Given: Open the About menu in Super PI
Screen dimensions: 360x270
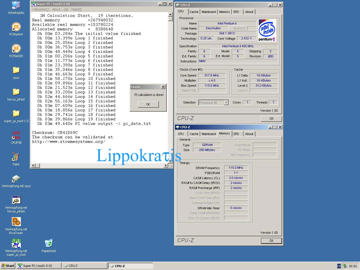Looking at the screenshot, I should tap(60, 9).
